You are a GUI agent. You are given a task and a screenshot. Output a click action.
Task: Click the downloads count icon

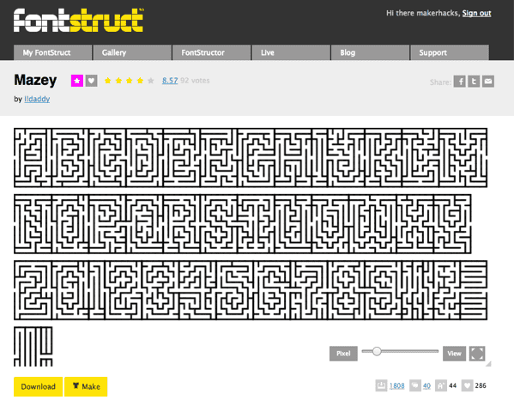tap(381, 385)
